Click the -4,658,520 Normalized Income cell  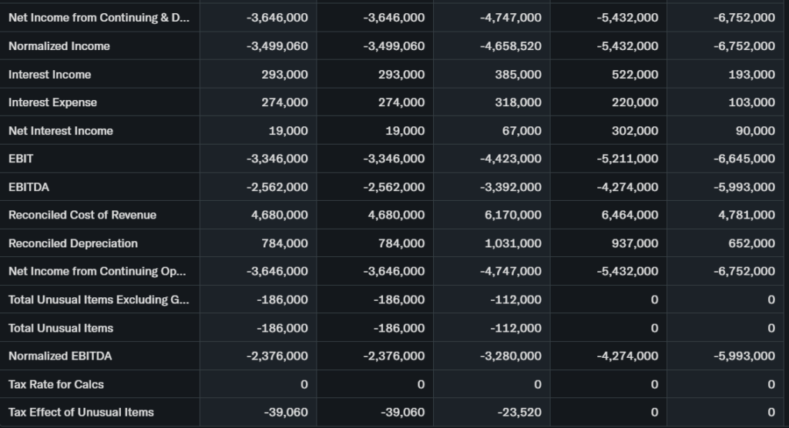tap(510, 46)
